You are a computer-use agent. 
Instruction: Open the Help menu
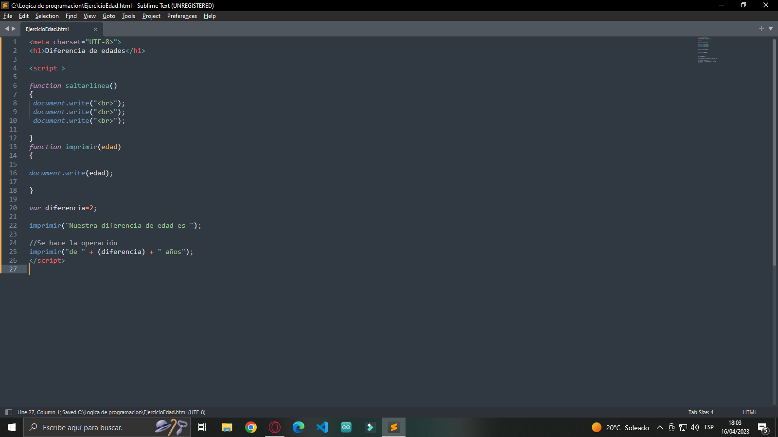pos(210,16)
